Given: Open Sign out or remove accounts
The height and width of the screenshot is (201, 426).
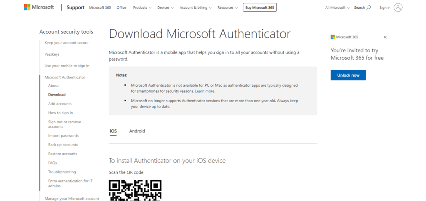Looking at the screenshot, I should [64, 124].
